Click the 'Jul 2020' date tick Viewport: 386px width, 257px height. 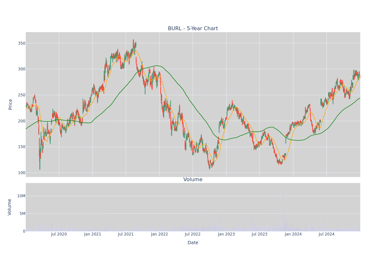[x=59, y=234]
